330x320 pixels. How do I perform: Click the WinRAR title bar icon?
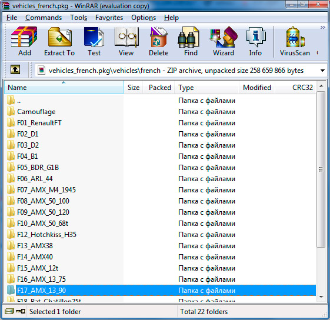[5, 6]
